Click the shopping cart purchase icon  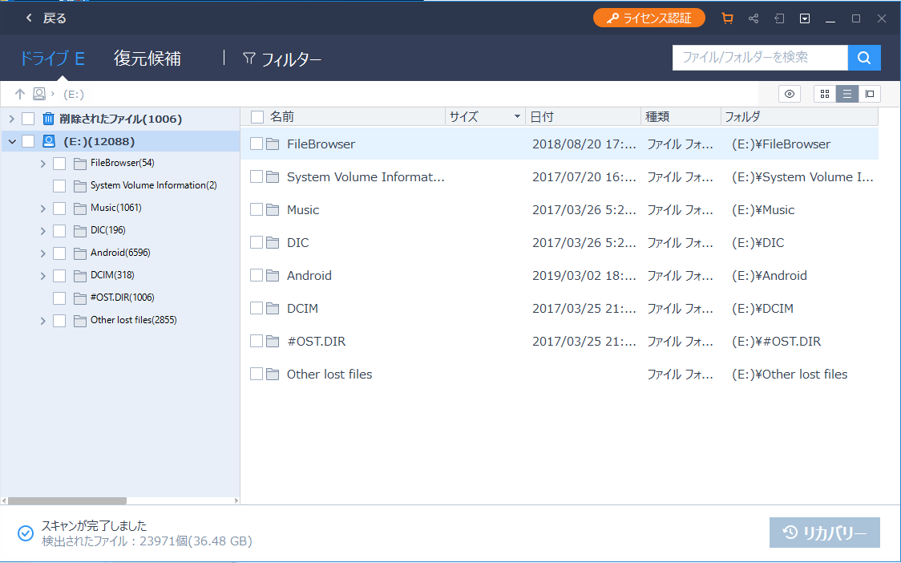click(x=728, y=18)
